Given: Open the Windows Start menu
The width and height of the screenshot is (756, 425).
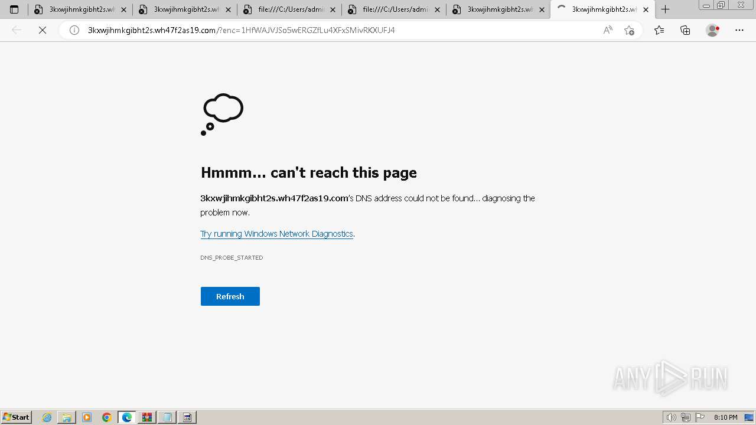Looking at the screenshot, I should [17, 417].
